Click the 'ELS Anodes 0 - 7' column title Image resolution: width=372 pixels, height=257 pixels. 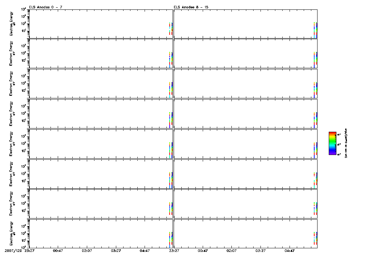click(x=45, y=7)
